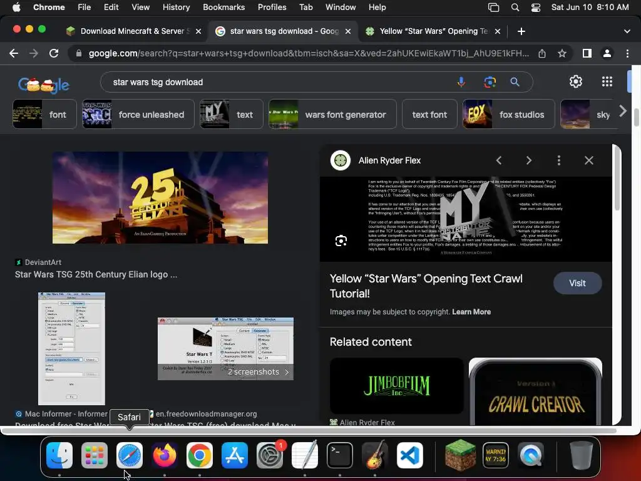Toggle the Chrome side panel

587,53
